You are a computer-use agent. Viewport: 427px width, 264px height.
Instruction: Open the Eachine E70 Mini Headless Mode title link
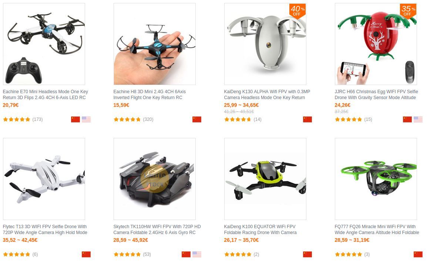pos(45,94)
